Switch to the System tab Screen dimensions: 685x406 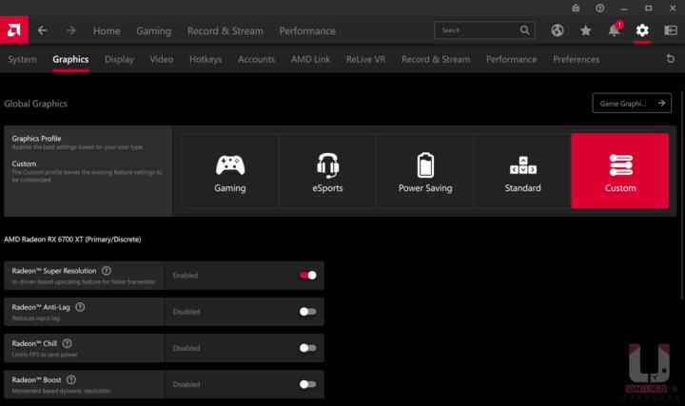(22, 59)
